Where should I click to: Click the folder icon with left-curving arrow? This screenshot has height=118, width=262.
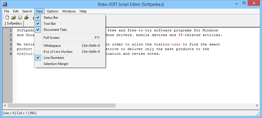click(27, 17)
